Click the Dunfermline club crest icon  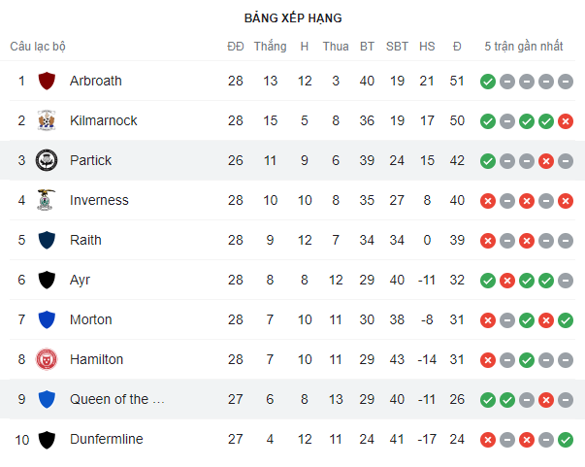tap(47, 439)
